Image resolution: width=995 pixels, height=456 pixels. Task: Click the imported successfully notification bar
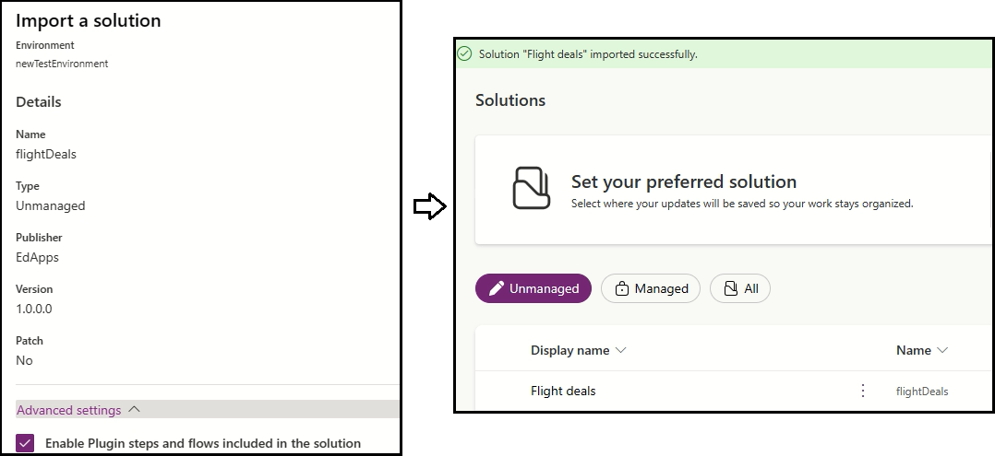pos(720,54)
